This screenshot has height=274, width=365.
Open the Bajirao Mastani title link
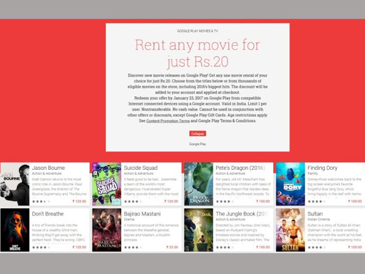(142, 214)
